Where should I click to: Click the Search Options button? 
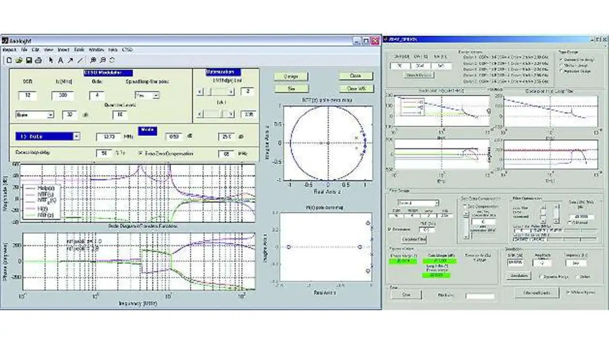[419, 75]
